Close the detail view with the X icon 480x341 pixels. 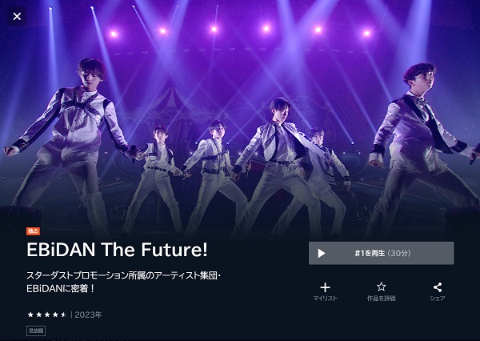tap(17, 16)
